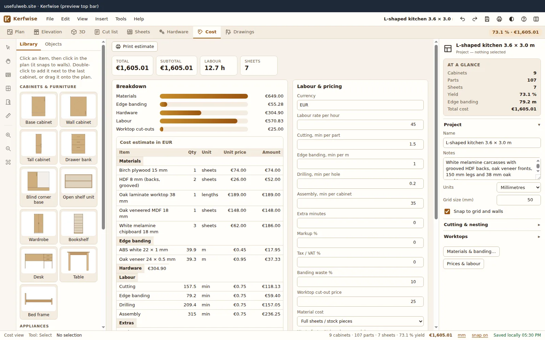Open the Tools menu
545x340 pixels.
click(x=121, y=19)
